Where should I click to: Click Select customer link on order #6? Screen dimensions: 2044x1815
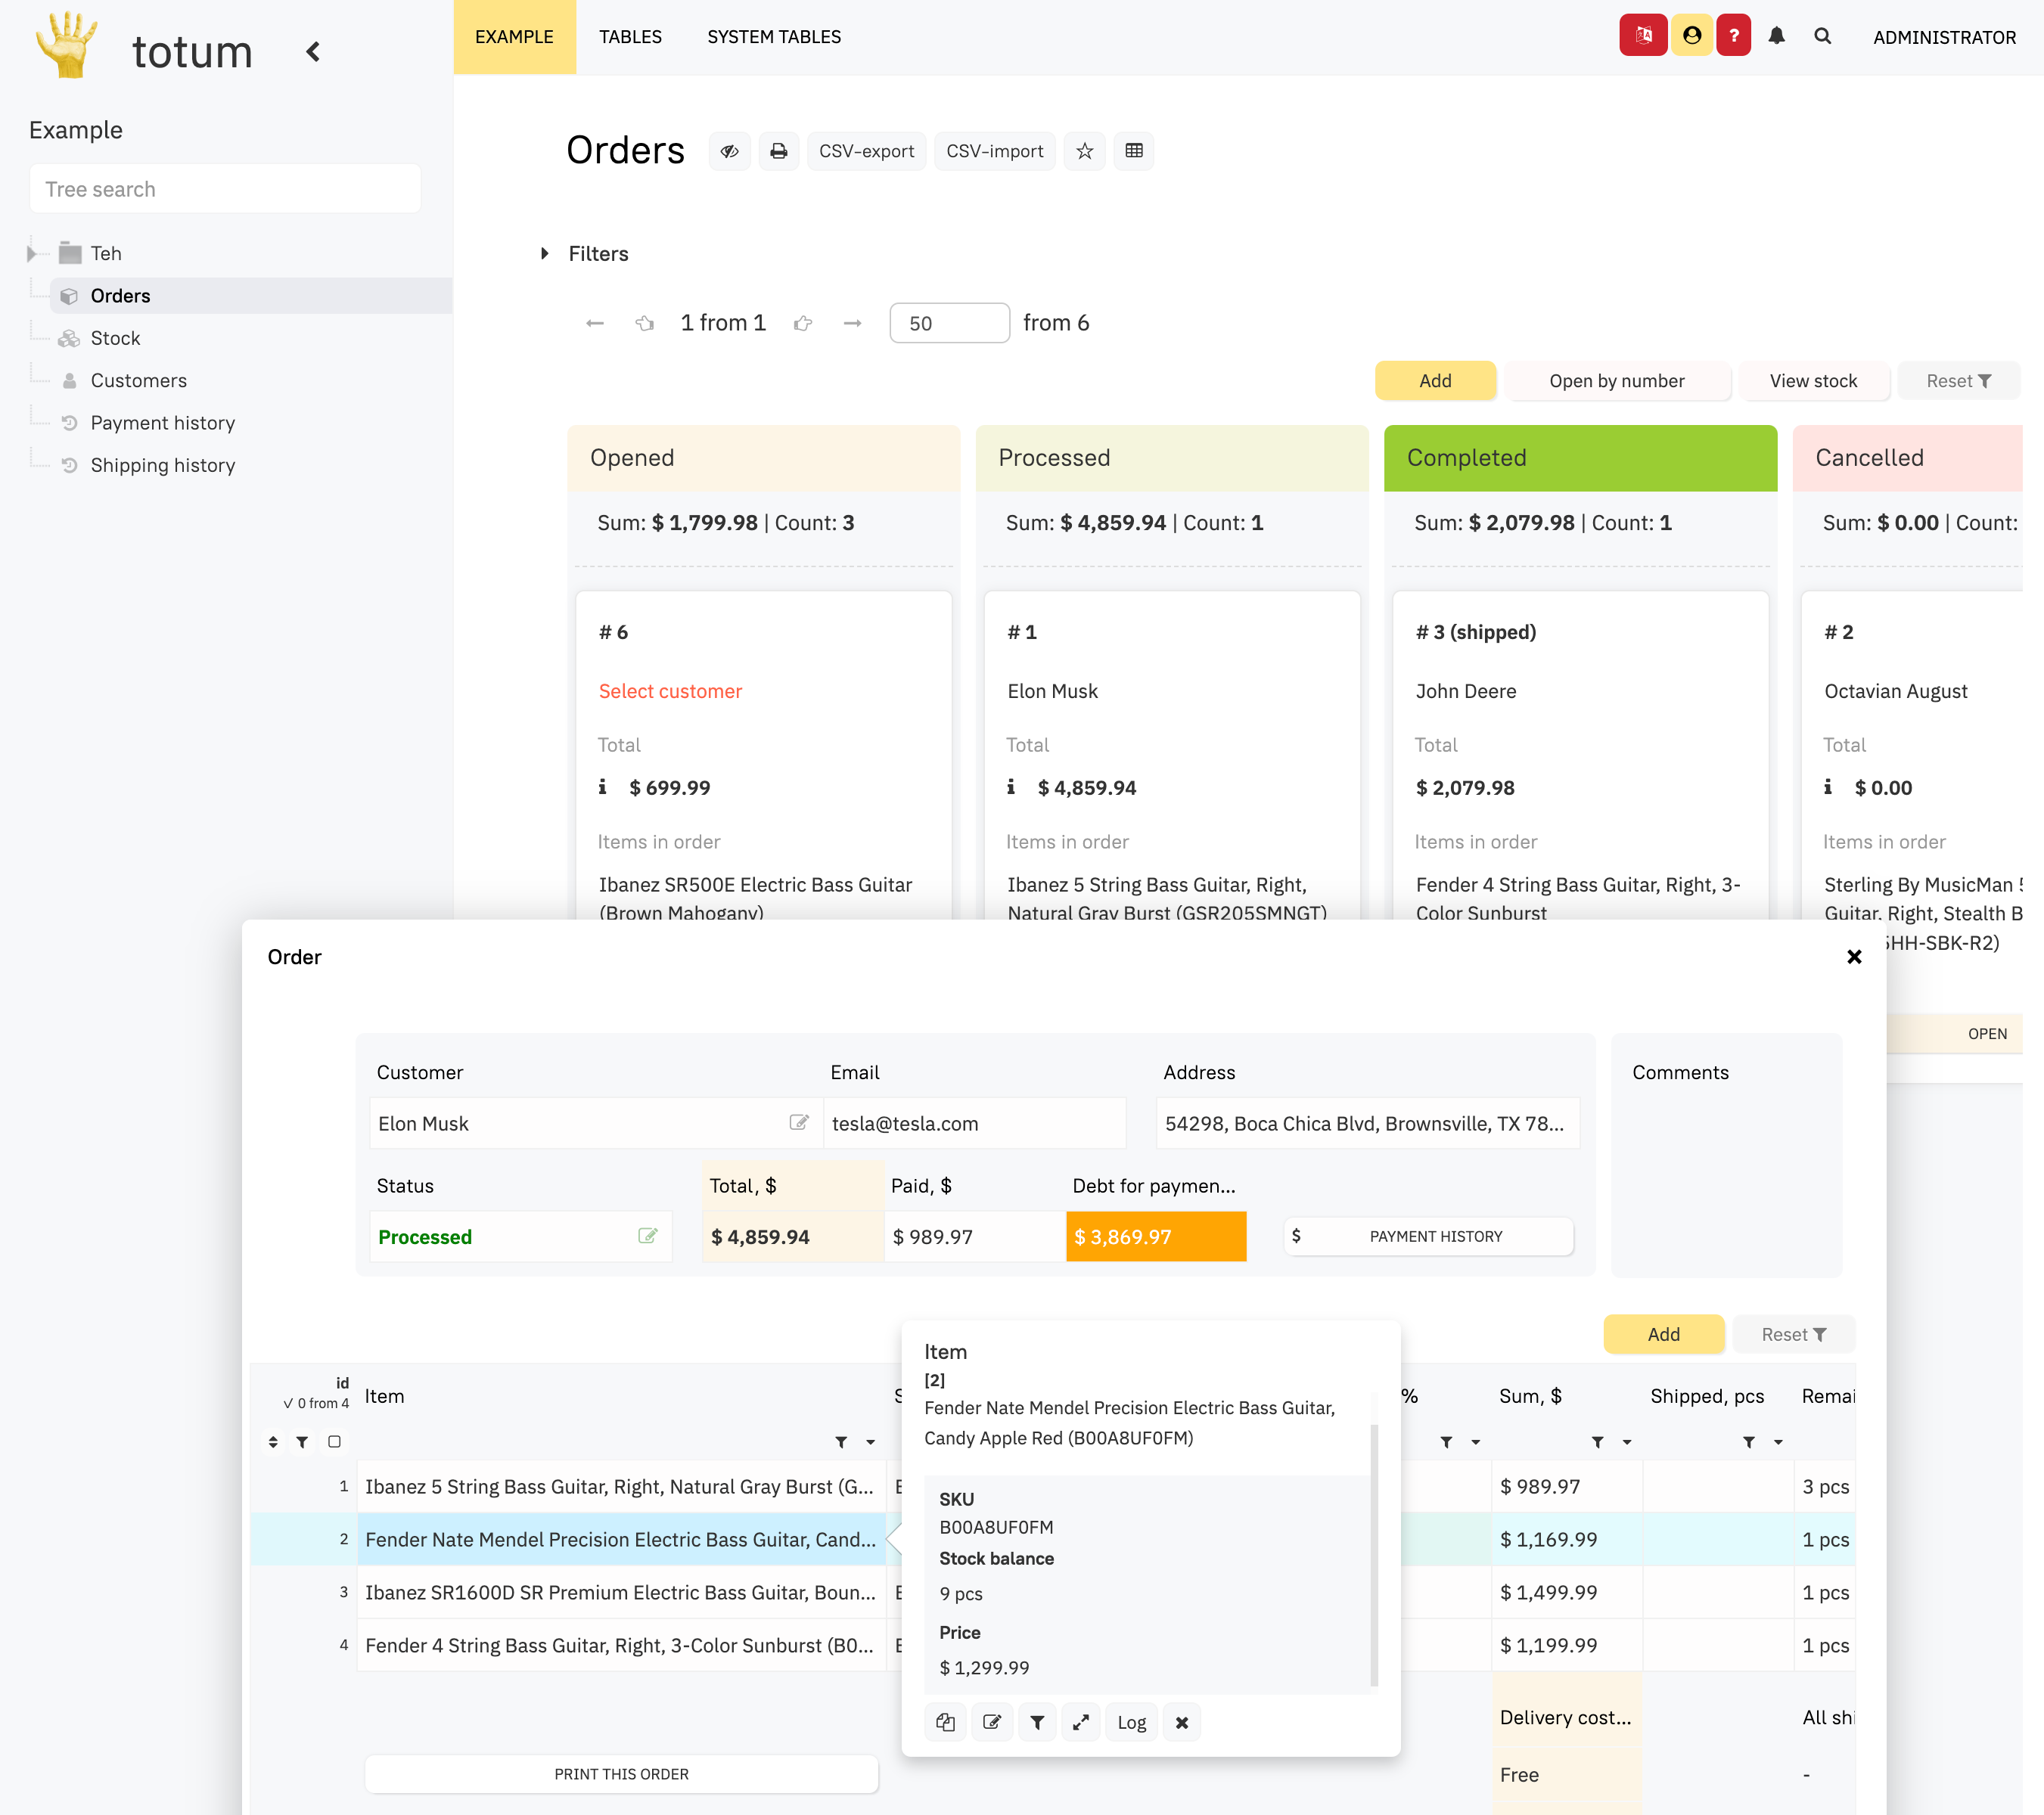(x=670, y=690)
